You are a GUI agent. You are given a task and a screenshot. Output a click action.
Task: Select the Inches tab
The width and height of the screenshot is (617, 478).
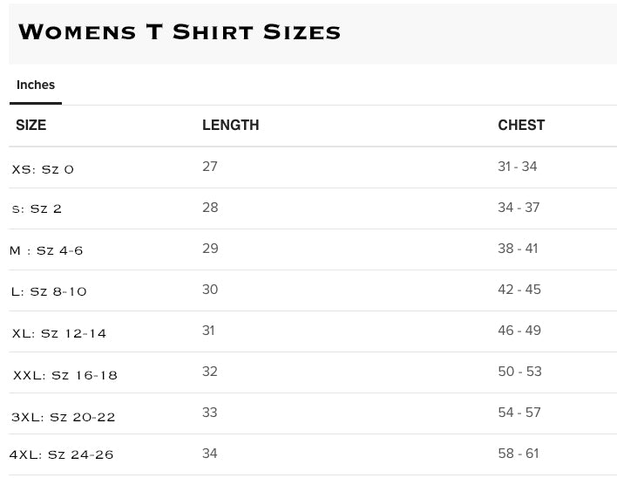coord(36,85)
